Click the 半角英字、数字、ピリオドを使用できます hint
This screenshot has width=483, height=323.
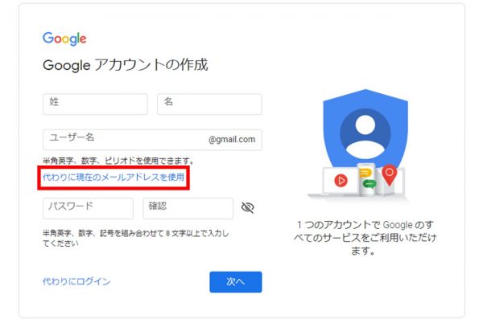coord(118,161)
